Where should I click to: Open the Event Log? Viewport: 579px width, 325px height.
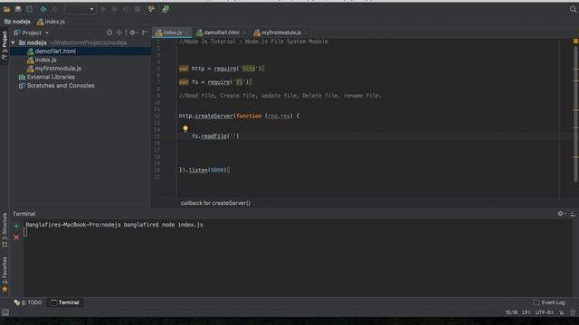click(549, 302)
